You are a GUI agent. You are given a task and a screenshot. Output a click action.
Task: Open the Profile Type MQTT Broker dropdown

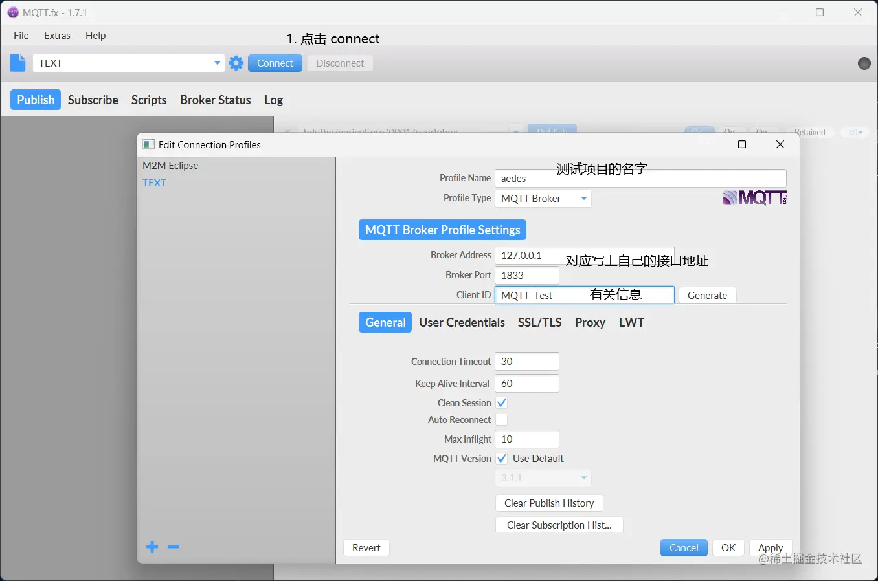[x=543, y=198]
